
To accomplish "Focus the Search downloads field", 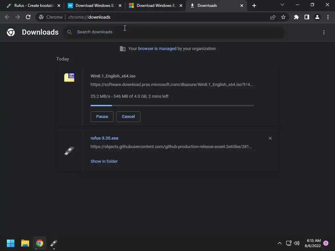I will (174, 32).
